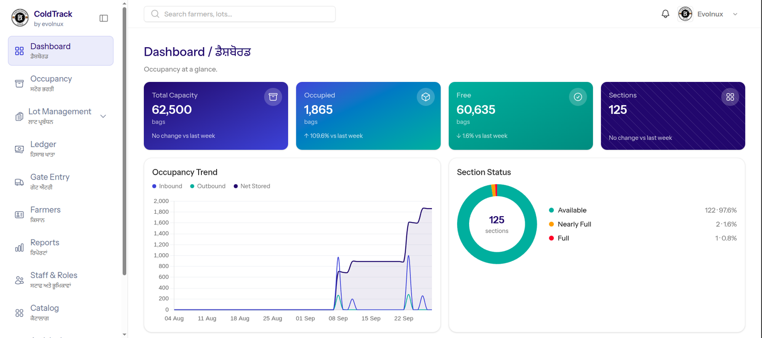Click the Occupancy Trend title

(185, 172)
